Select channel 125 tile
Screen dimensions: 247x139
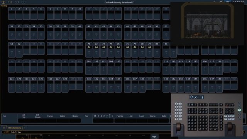(41, 85)
